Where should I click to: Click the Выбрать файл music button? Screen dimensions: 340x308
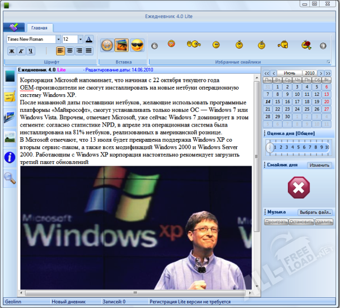pos(315,212)
